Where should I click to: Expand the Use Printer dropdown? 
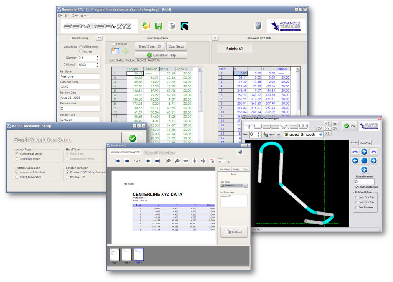click(246, 186)
